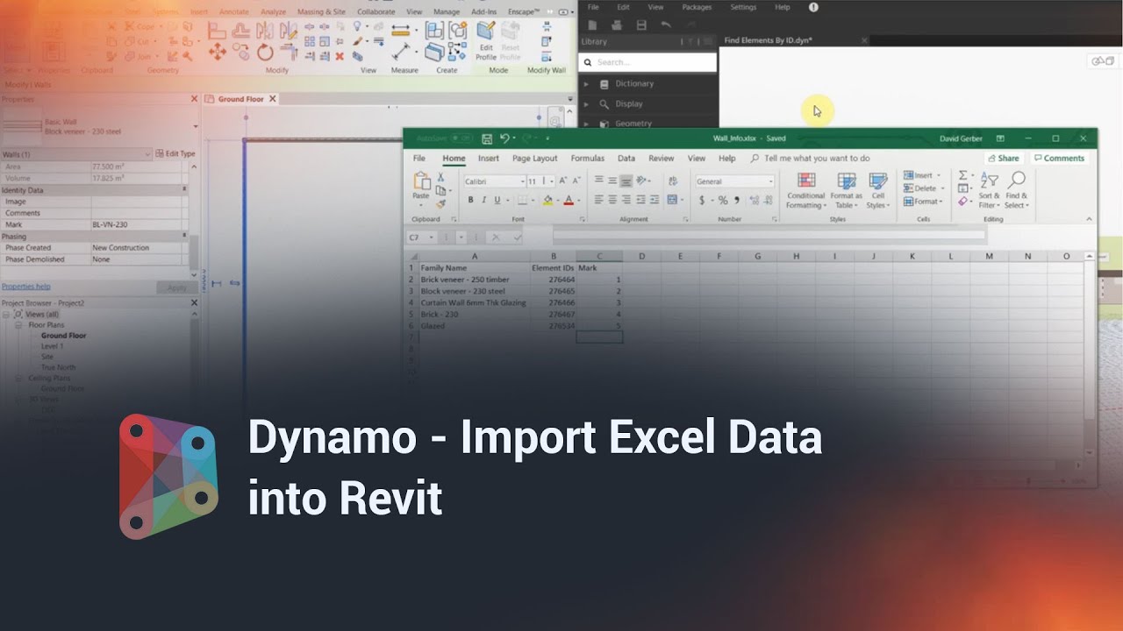Toggle Italic formatting in Excel
The height and width of the screenshot is (631, 1123).
pos(483,200)
